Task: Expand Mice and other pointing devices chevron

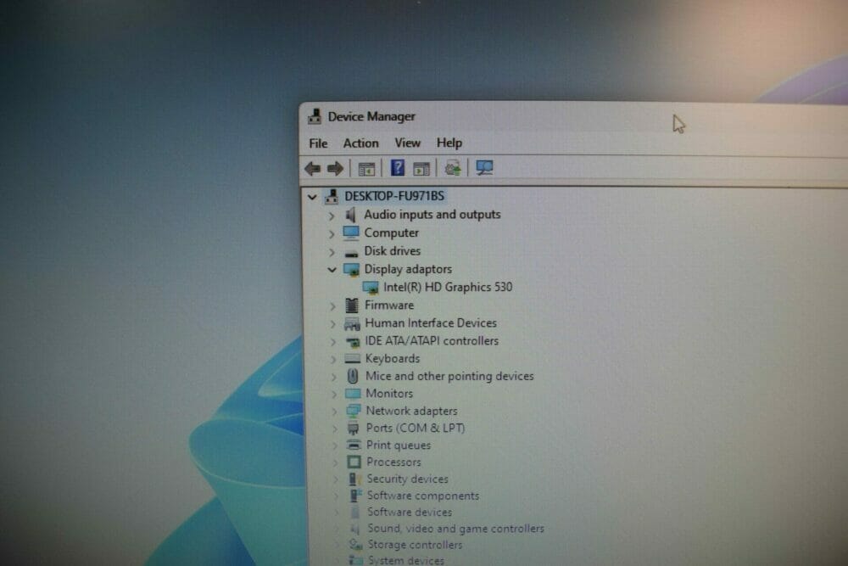Action: click(333, 377)
